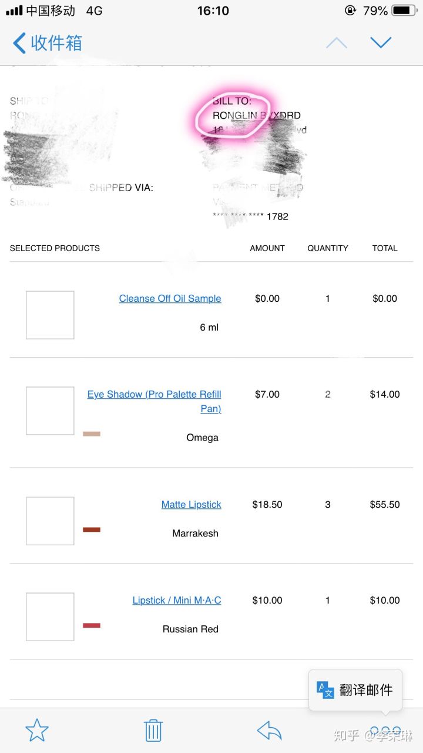Tap the reply arrow icon
423x753 pixels.
click(270, 730)
